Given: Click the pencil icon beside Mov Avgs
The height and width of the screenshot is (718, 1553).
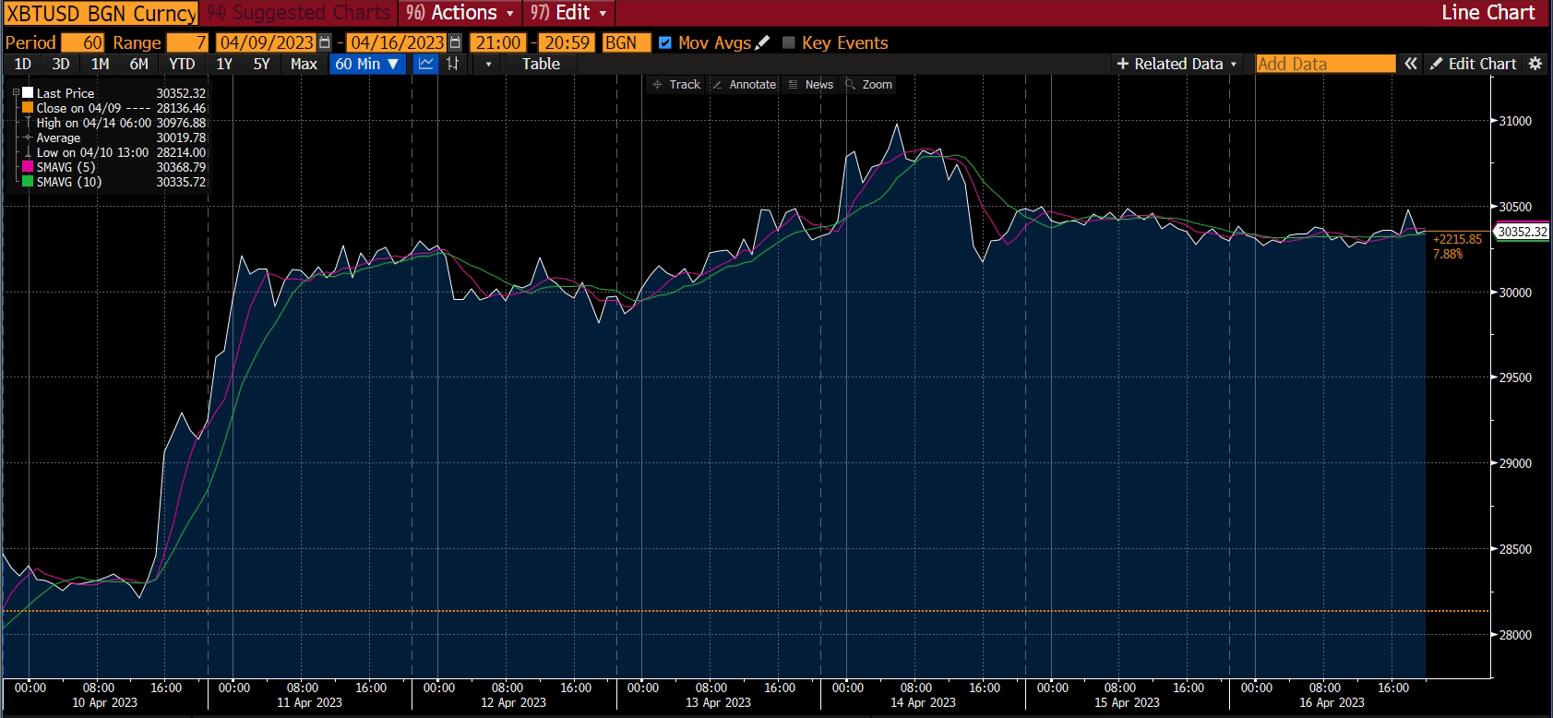Looking at the screenshot, I should point(762,42).
